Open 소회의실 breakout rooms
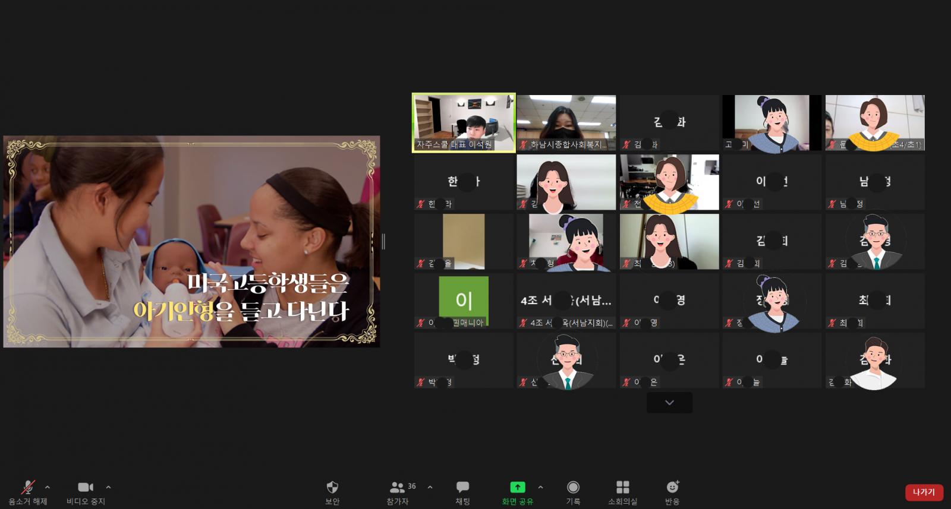 622,488
